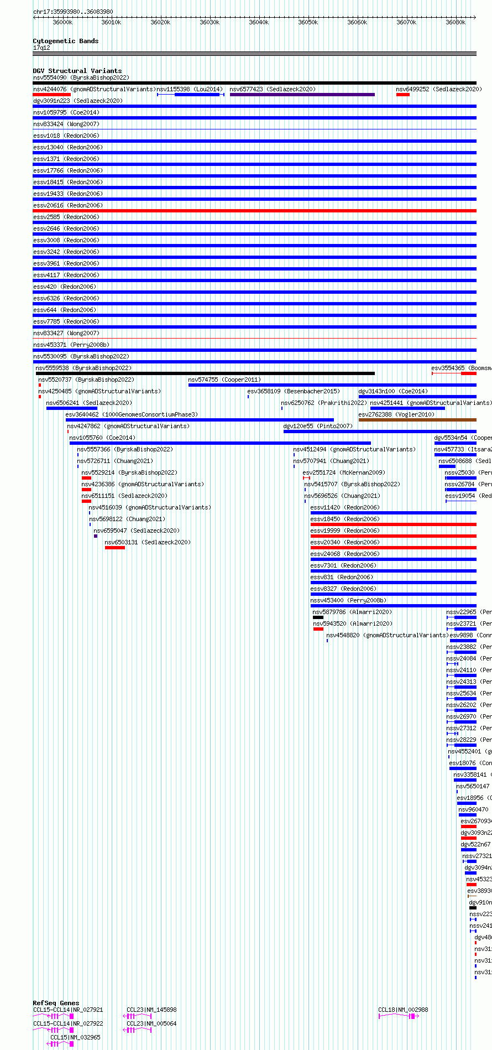Click the essv1018 (Redon2006) label

(x=66, y=136)
